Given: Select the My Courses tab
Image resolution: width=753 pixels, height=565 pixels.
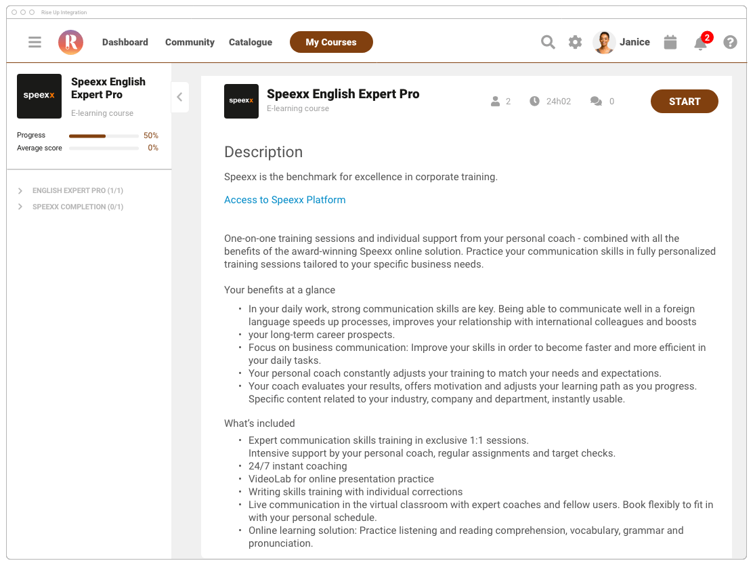Looking at the screenshot, I should point(331,42).
